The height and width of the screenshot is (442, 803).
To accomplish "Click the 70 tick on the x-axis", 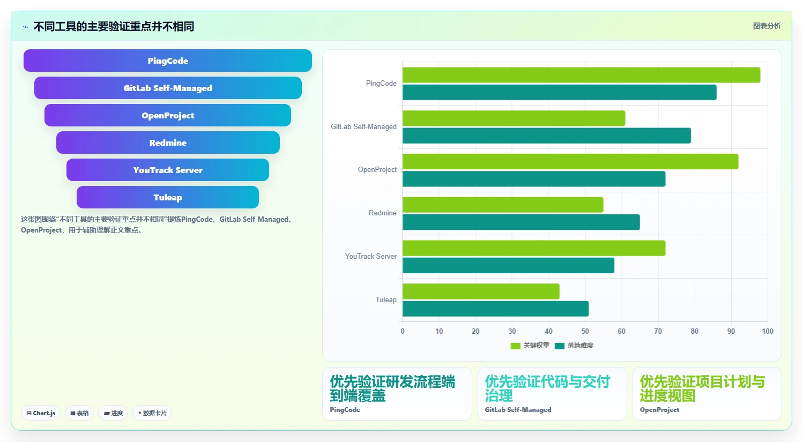I will pos(658,331).
